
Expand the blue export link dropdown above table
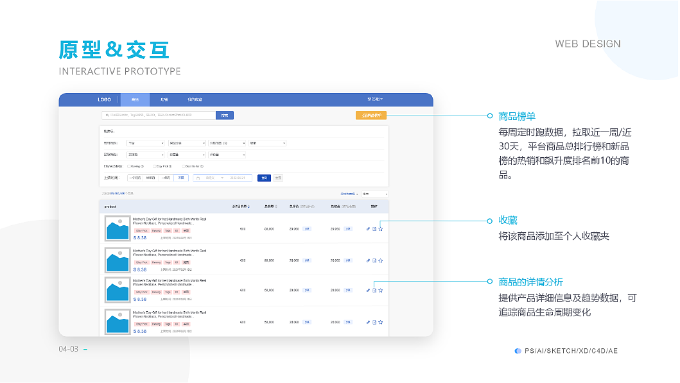(349, 194)
